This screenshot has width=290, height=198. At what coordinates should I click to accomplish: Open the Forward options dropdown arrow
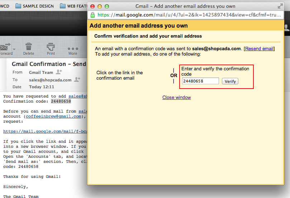coord(14,49)
